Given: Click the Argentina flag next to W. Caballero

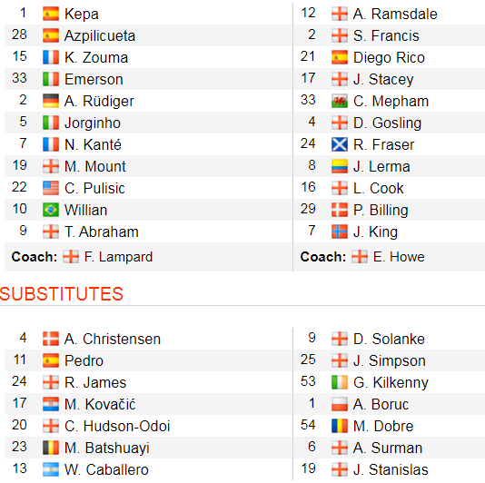Looking at the screenshot, I should pyautogui.click(x=51, y=469).
